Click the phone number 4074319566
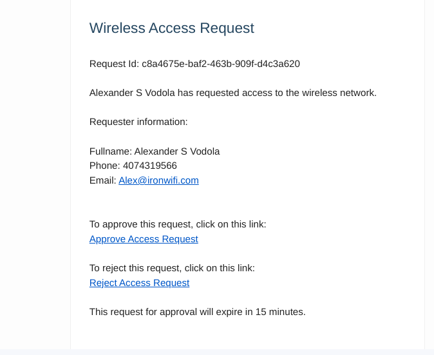Viewport: 434px width, 355px height. coord(150,166)
